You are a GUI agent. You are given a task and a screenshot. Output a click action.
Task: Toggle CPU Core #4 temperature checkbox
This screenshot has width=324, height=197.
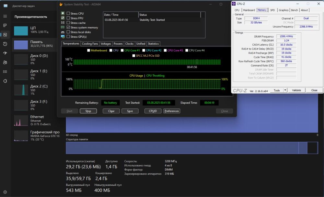click(187, 51)
